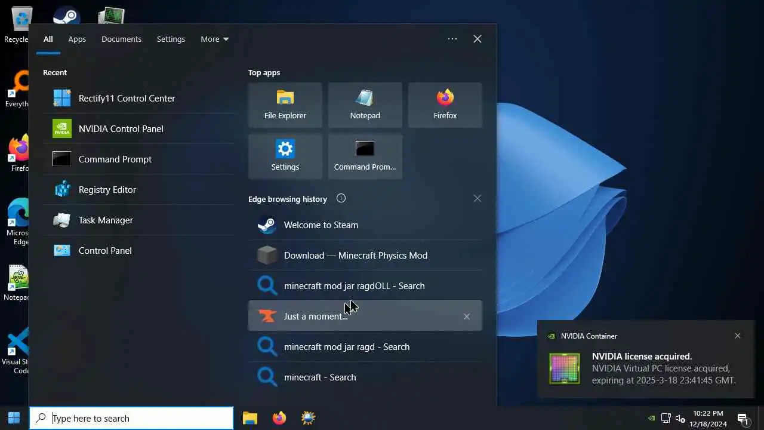Viewport: 764px width, 430px height.
Task: Open minecraft mod jar ragd search entry
Action: point(365,346)
